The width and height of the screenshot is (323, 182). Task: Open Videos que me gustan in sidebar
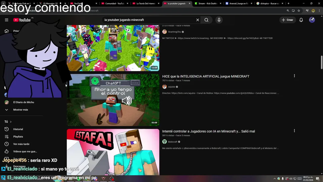click(25, 151)
